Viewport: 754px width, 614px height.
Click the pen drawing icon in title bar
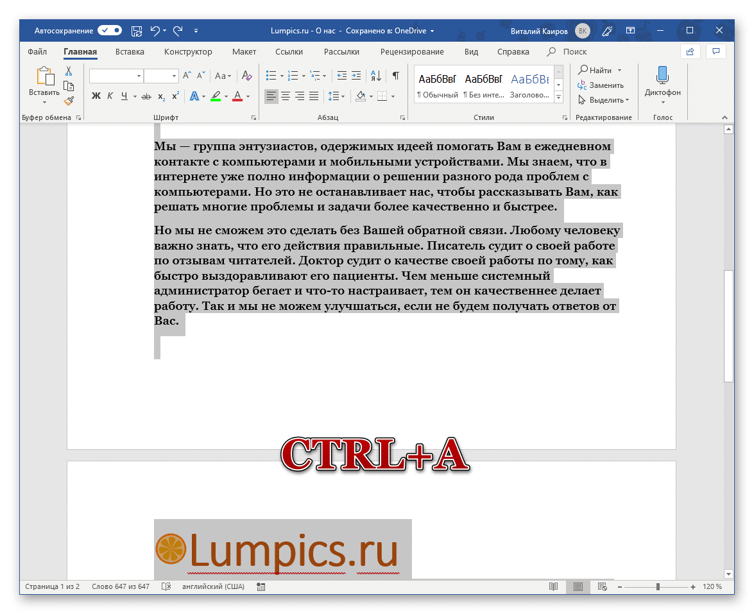[607, 31]
